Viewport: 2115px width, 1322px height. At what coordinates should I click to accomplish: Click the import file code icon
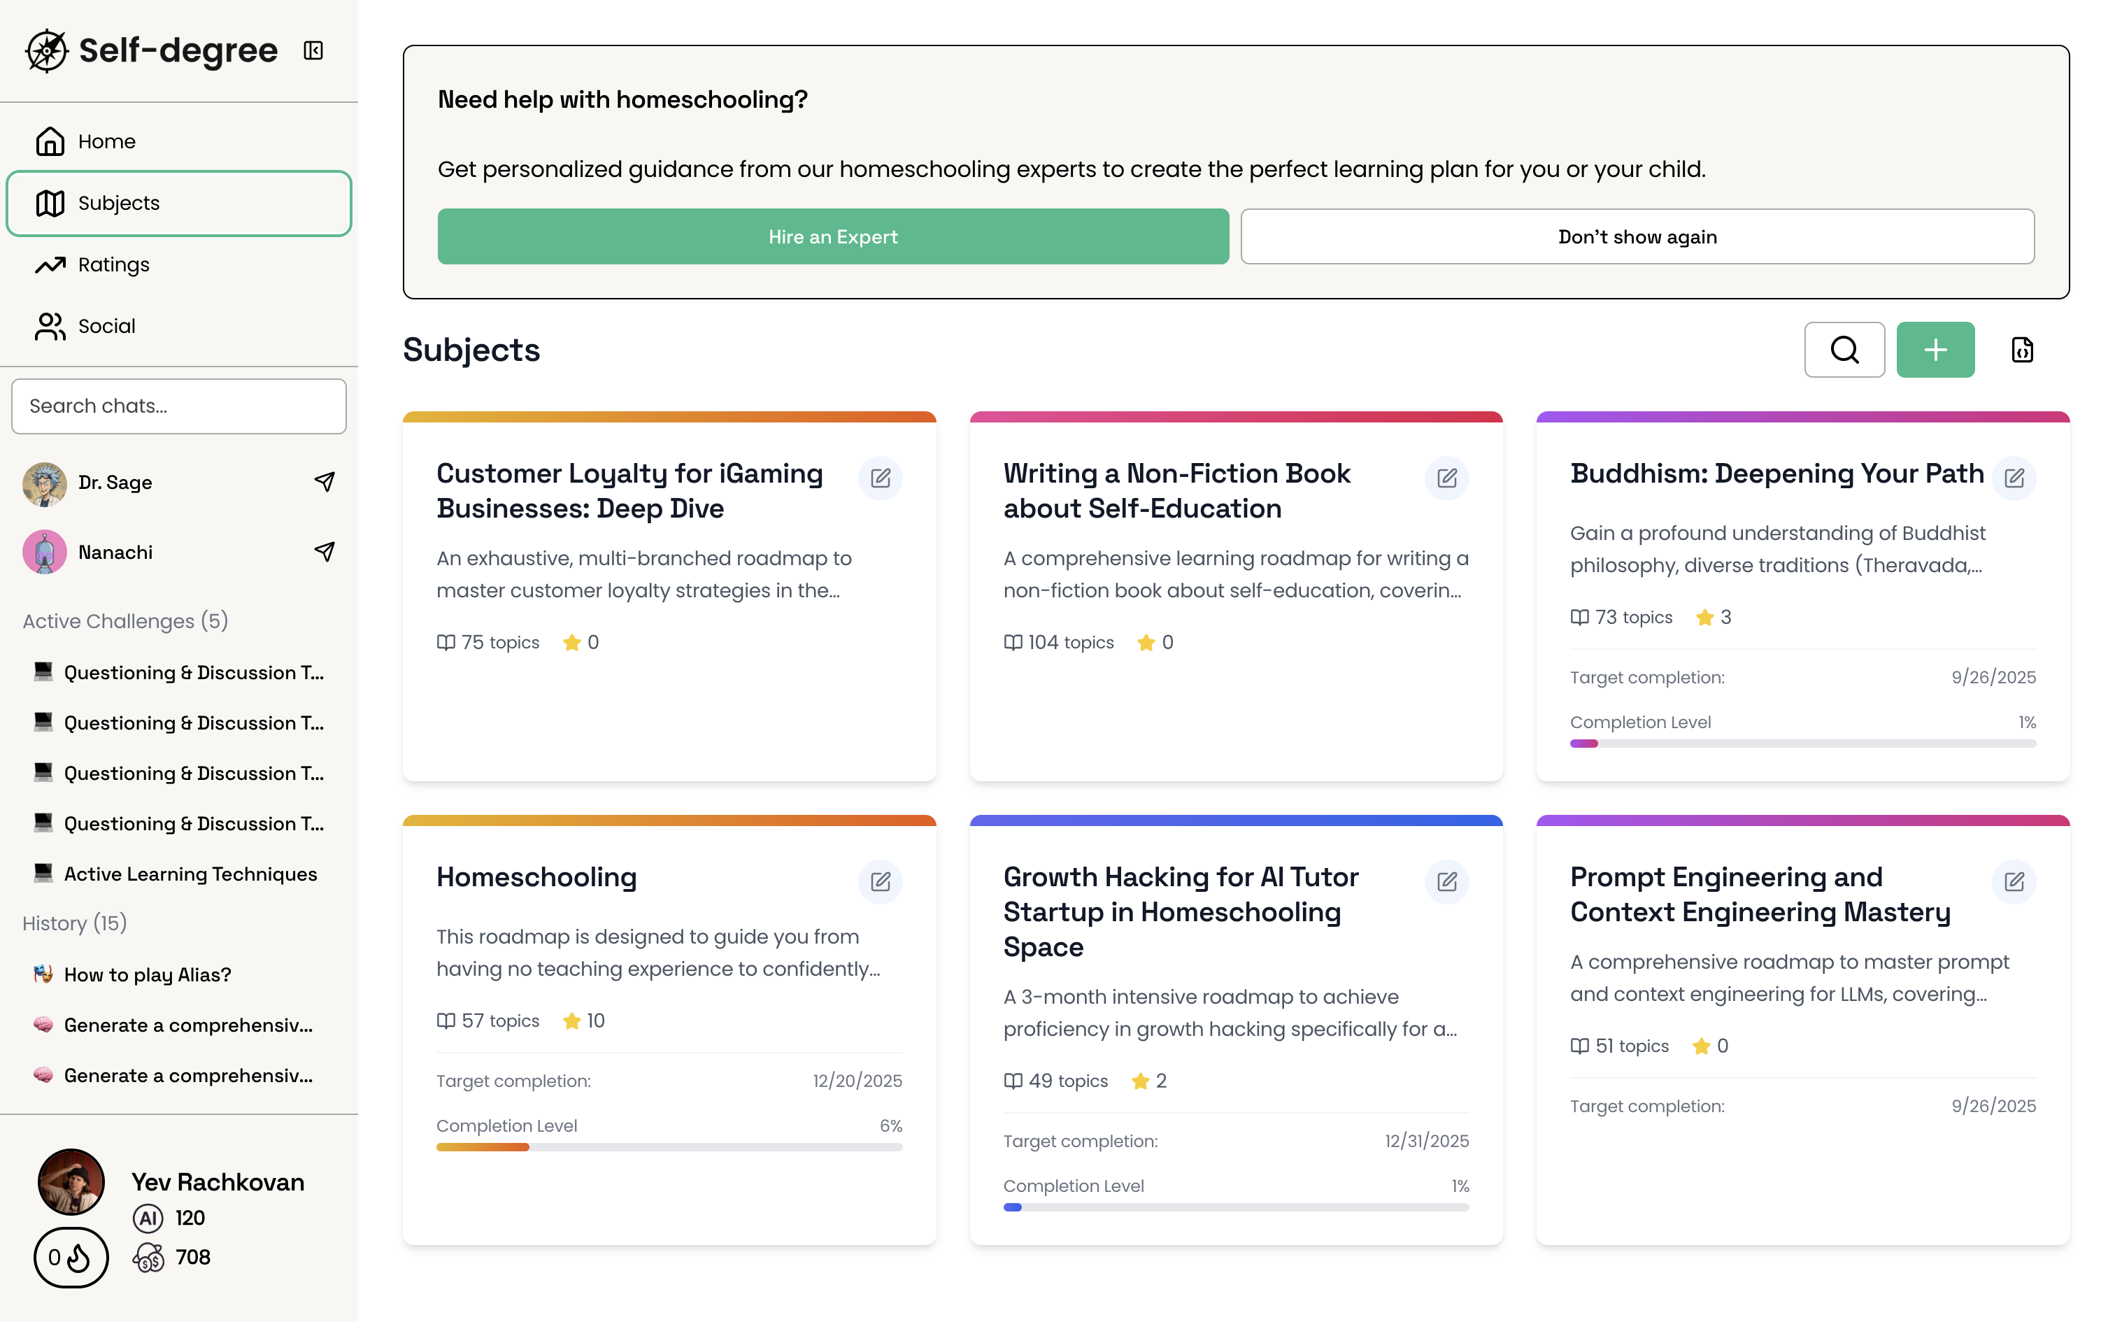(x=2021, y=350)
